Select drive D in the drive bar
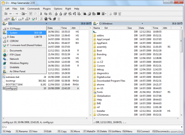This screenshot has width=185, height=135. tap(21, 19)
